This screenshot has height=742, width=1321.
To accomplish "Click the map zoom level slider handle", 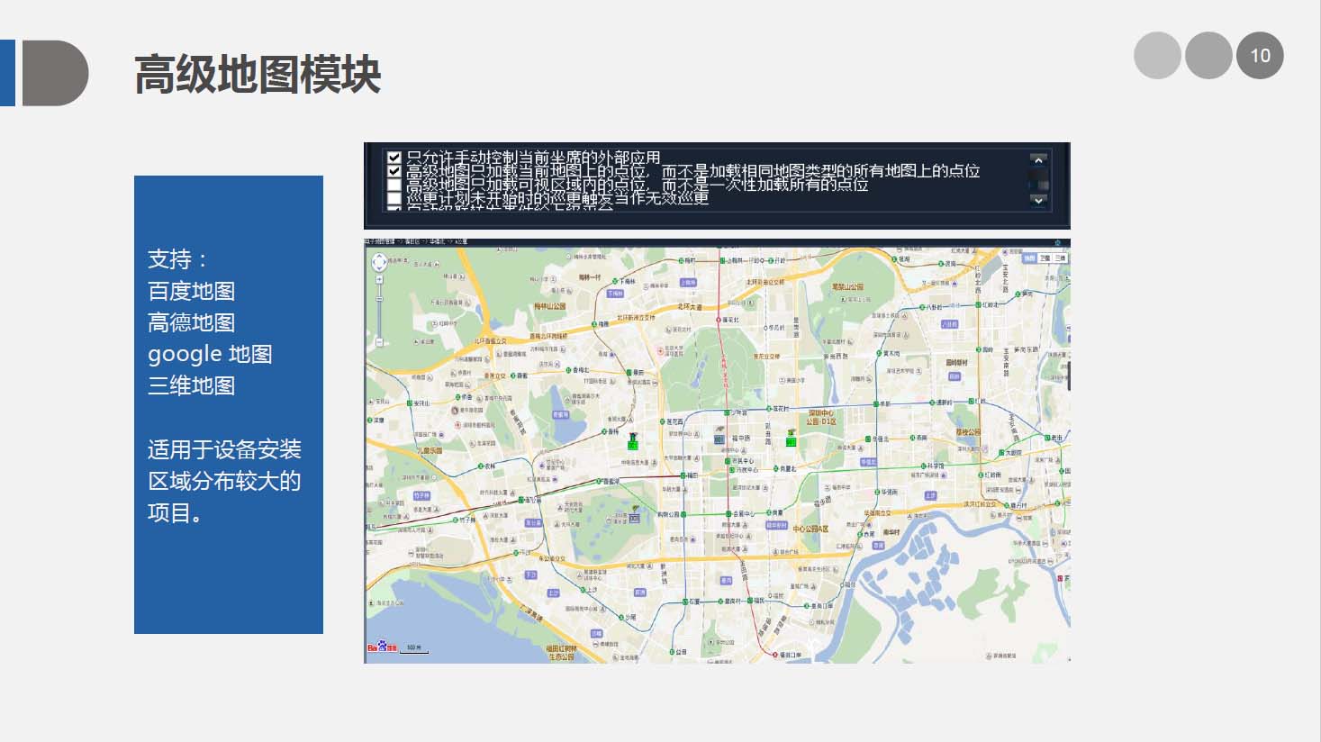I will [x=379, y=298].
